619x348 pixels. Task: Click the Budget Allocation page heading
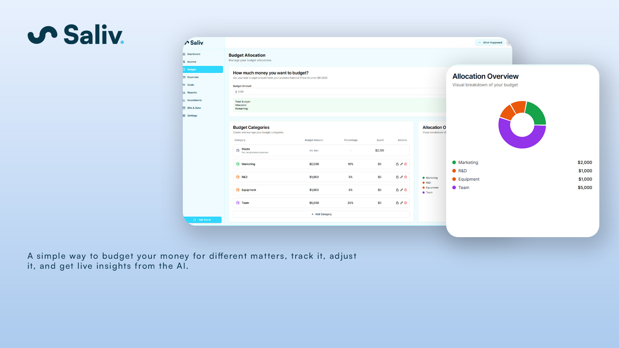[x=247, y=55]
